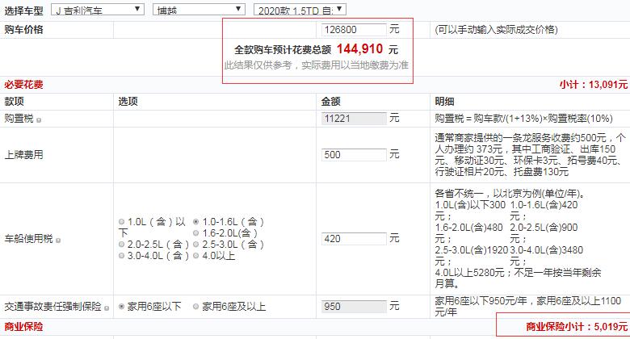Click the 必要花费 section heading
This screenshot has height=339, width=630.
[x=23, y=85]
